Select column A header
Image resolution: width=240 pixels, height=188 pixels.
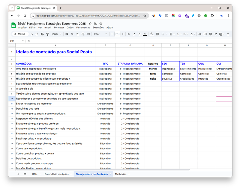click(55, 46)
